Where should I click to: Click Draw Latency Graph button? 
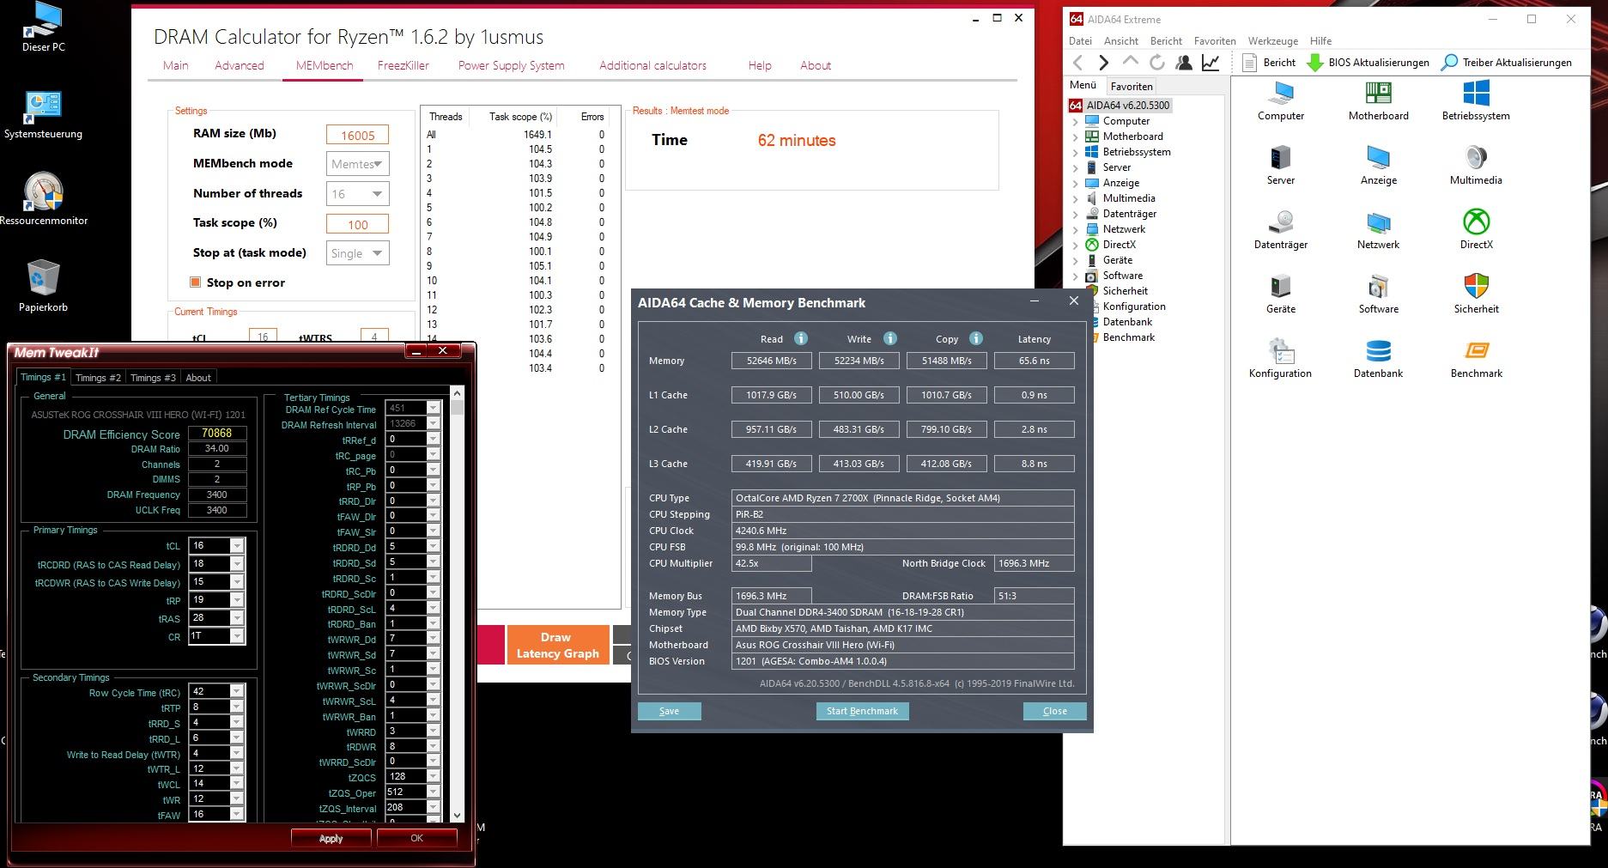point(557,645)
